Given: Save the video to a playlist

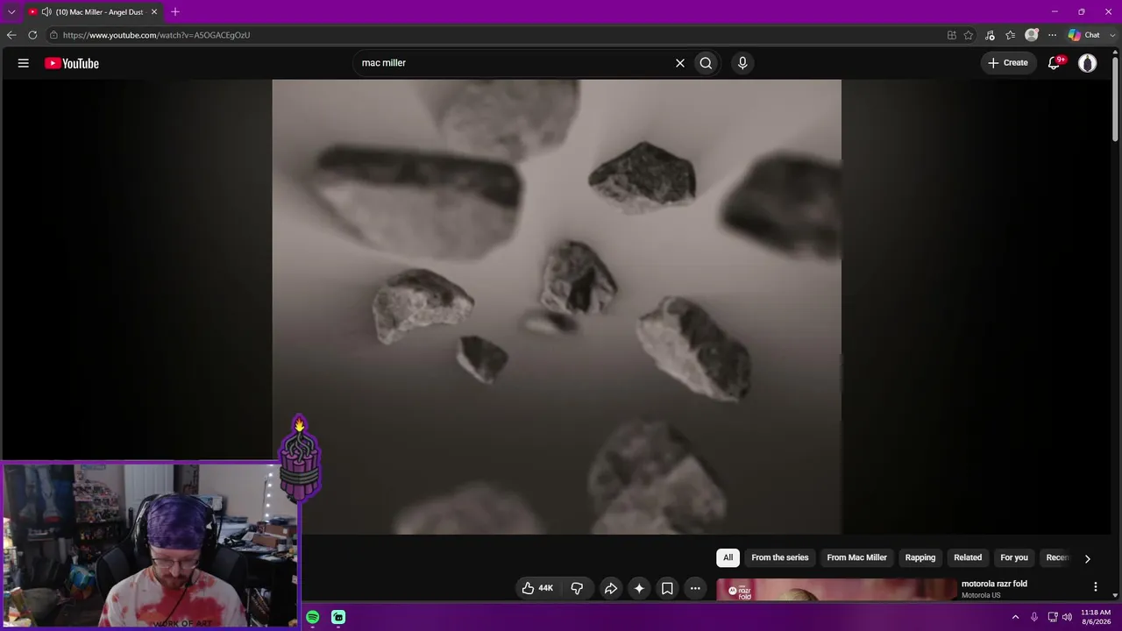Looking at the screenshot, I should 667,588.
